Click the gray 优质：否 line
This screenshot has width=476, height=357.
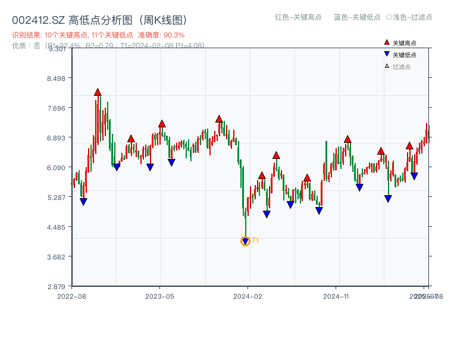pos(108,46)
